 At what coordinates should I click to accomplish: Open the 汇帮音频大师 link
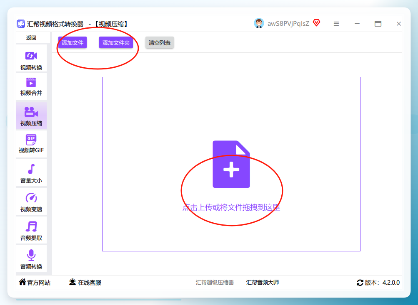click(x=262, y=283)
